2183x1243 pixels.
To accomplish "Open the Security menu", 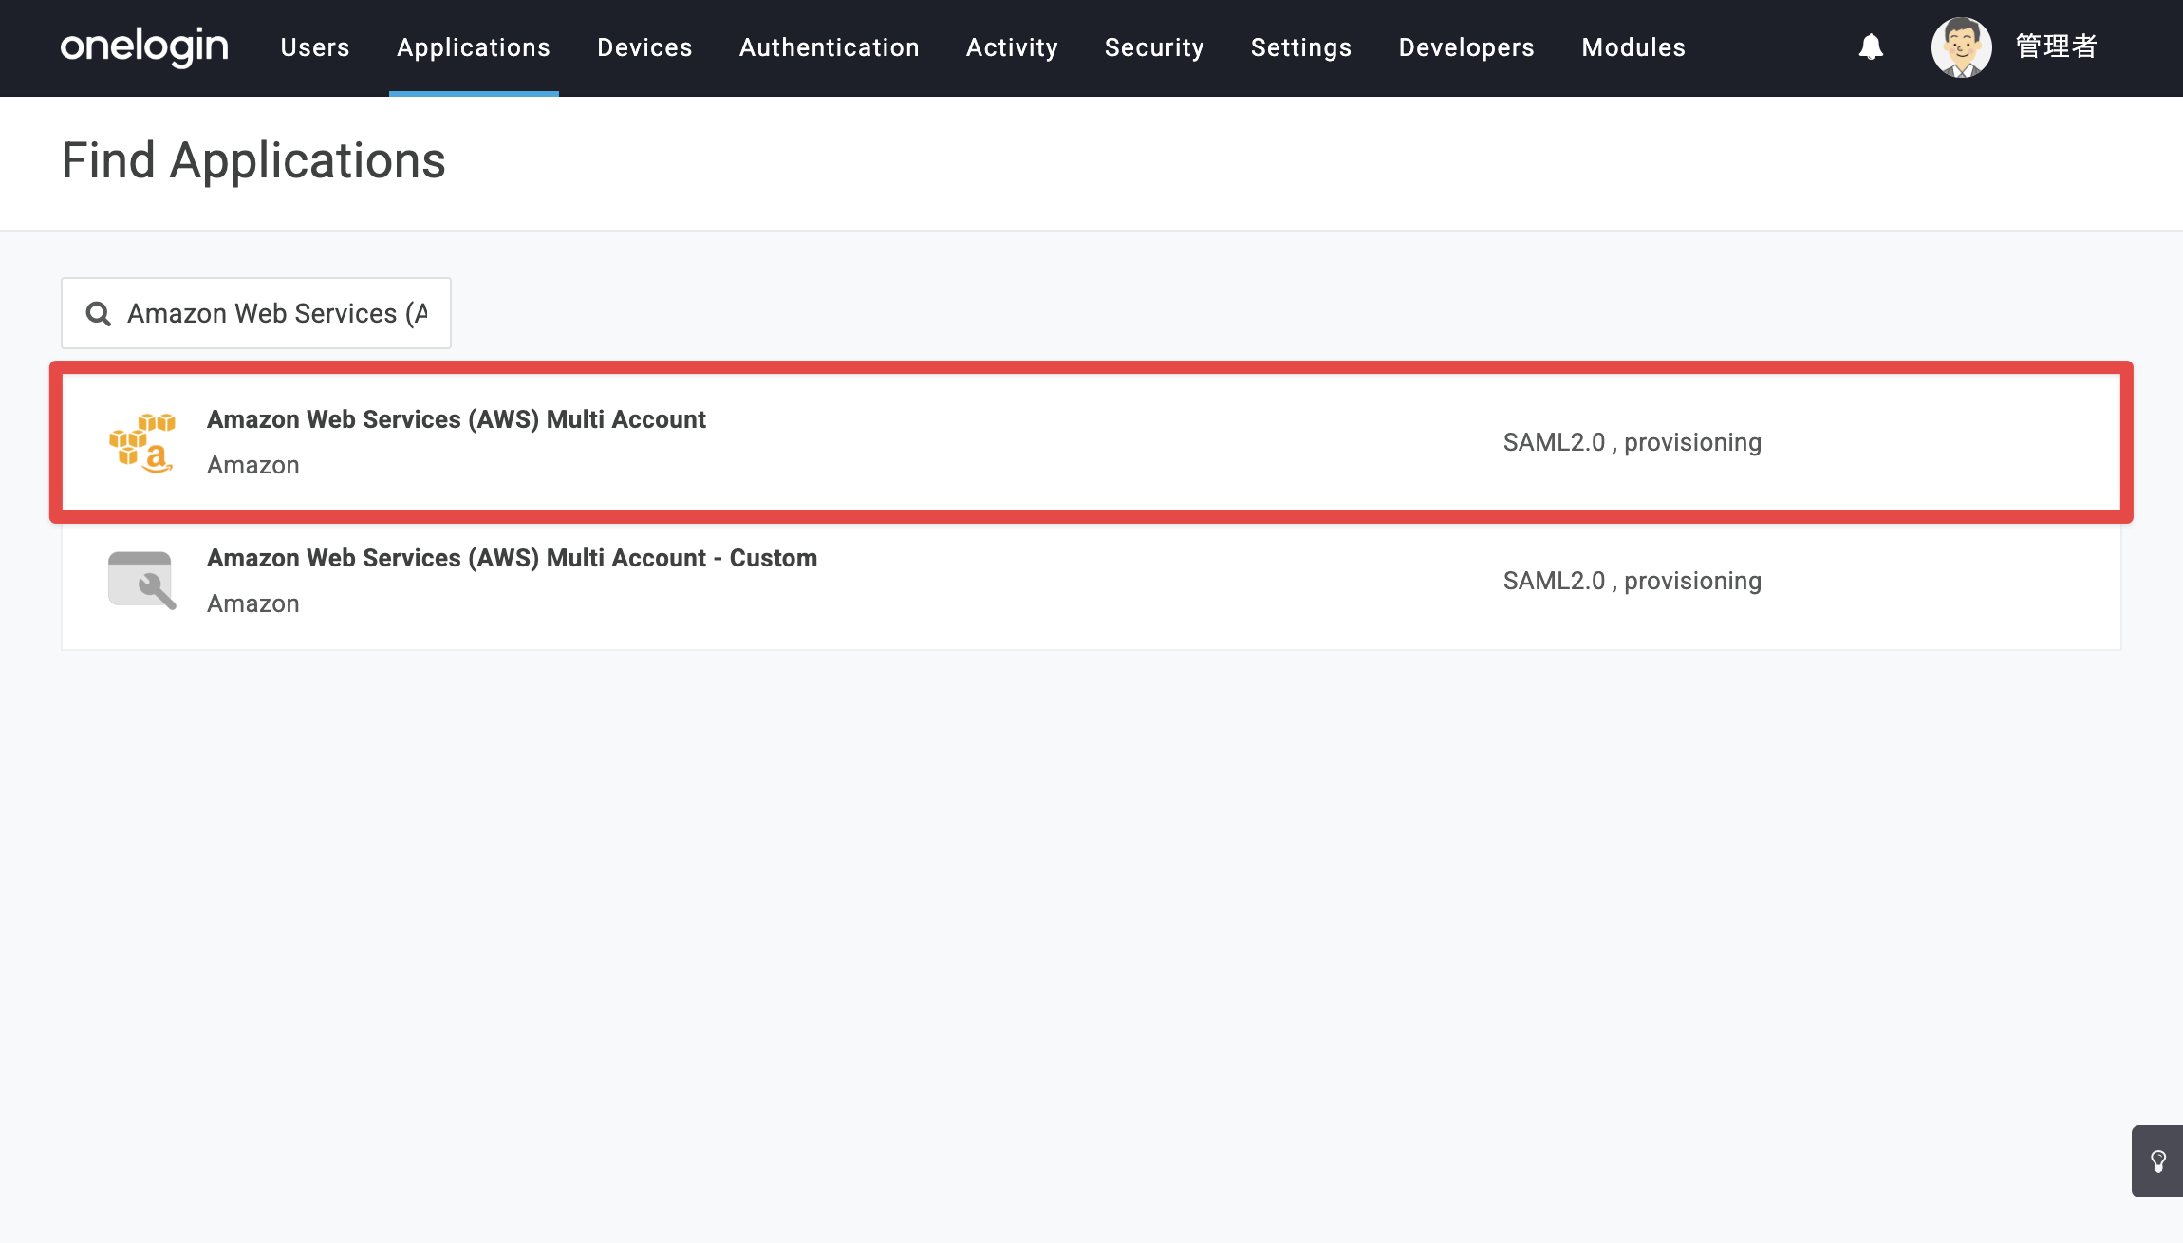I will 1154,47.
